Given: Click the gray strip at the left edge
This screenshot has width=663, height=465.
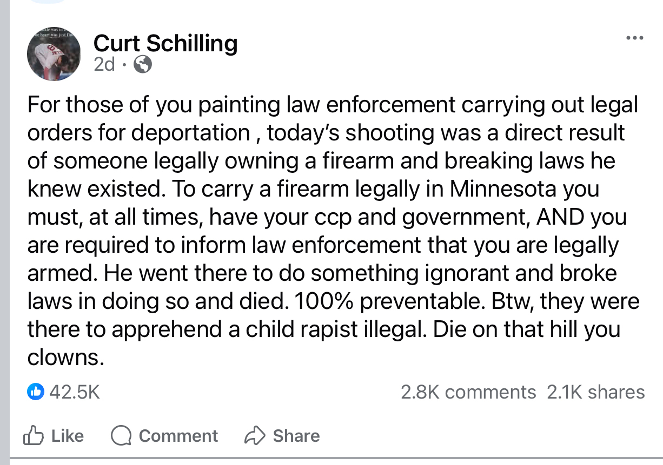Looking at the screenshot, I should pyautogui.click(x=5, y=232).
